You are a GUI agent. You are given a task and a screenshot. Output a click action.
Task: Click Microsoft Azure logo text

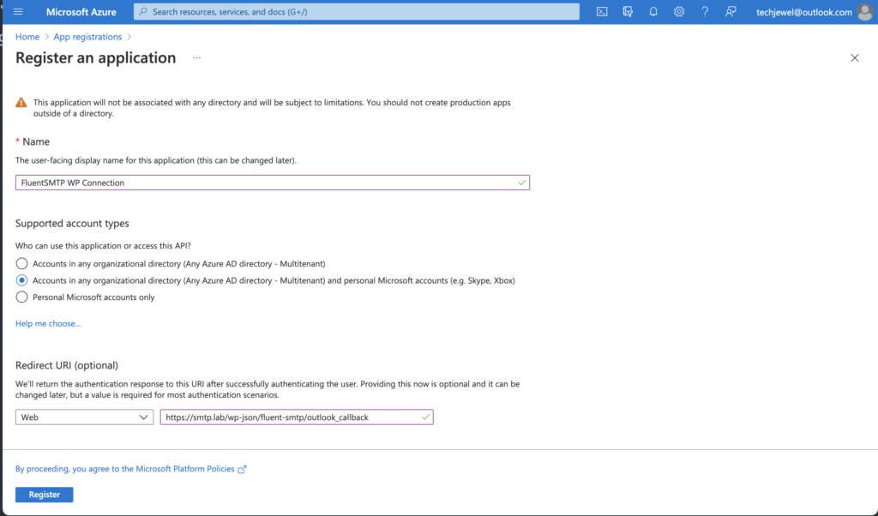[x=81, y=12]
